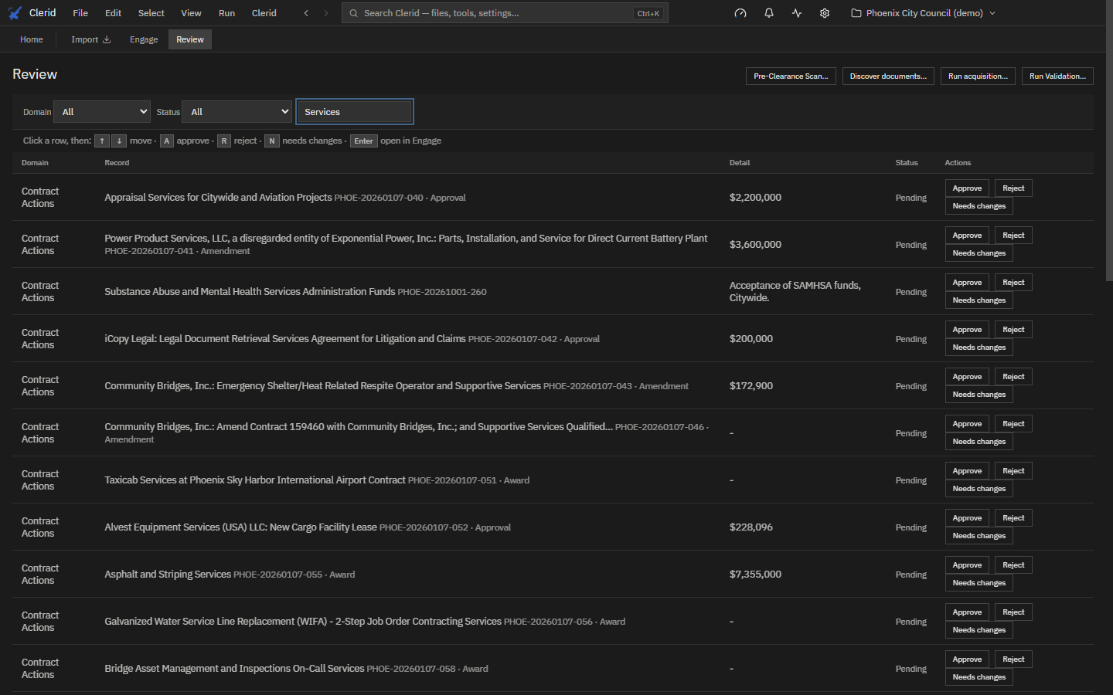Switch to the Engage tab
The image size is (1113, 695).
(144, 39)
